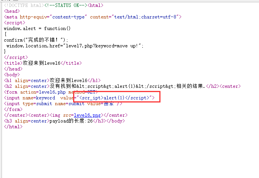The image size is (259, 178).
Task: Click the window.location.href level7.php line
Action: 75,46
